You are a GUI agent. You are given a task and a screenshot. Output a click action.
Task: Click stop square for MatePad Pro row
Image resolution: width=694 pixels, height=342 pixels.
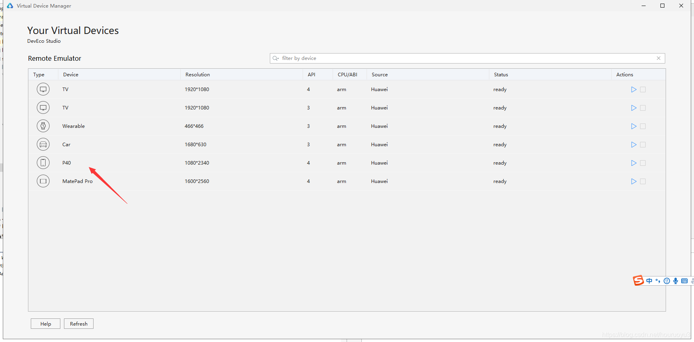[x=643, y=181]
